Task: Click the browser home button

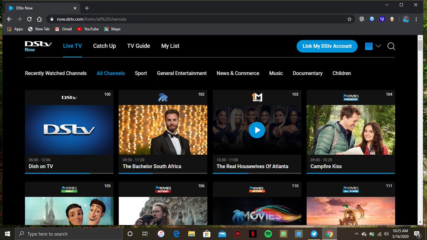Action: pos(39,19)
